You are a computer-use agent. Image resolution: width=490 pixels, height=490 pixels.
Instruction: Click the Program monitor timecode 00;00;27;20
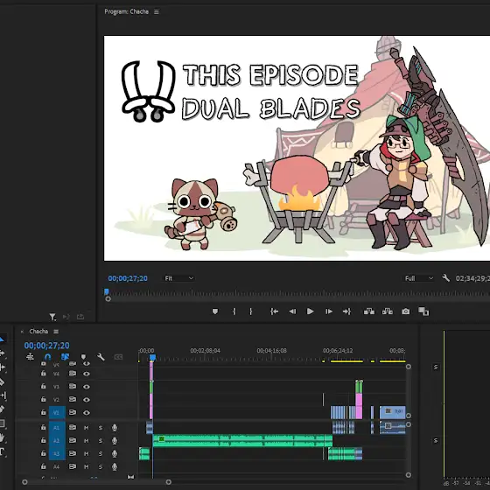tap(128, 278)
